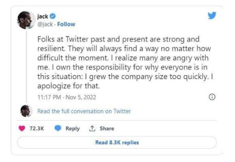Click the 72.3K like count
Viewport: 235px width, 162px height.
37,128
